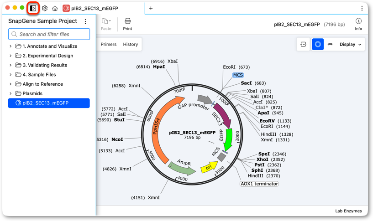373x221 pixels.
Task: Switch to the History tab
Action: 131,44
